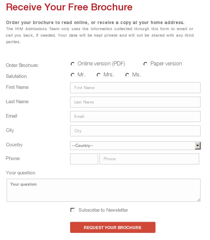The width and height of the screenshot is (210, 240).
Task: Pick the Mrs. salutation radio button
Action: click(x=98, y=75)
